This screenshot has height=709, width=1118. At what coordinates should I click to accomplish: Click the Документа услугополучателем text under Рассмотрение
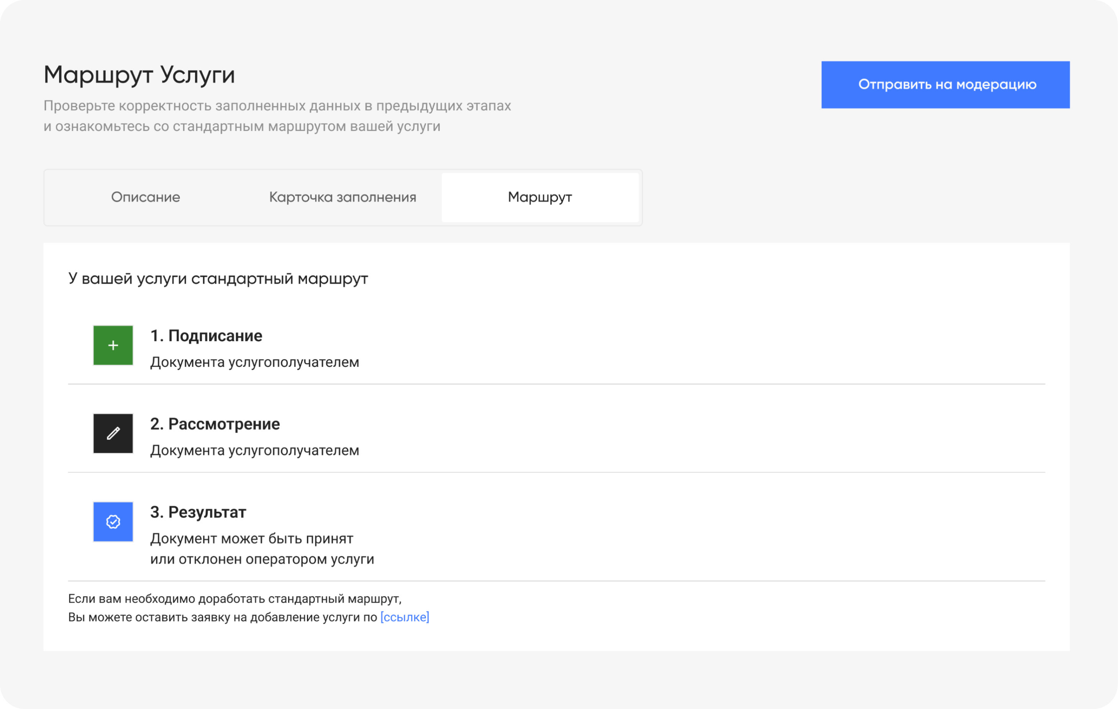click(x=254, y=450)
